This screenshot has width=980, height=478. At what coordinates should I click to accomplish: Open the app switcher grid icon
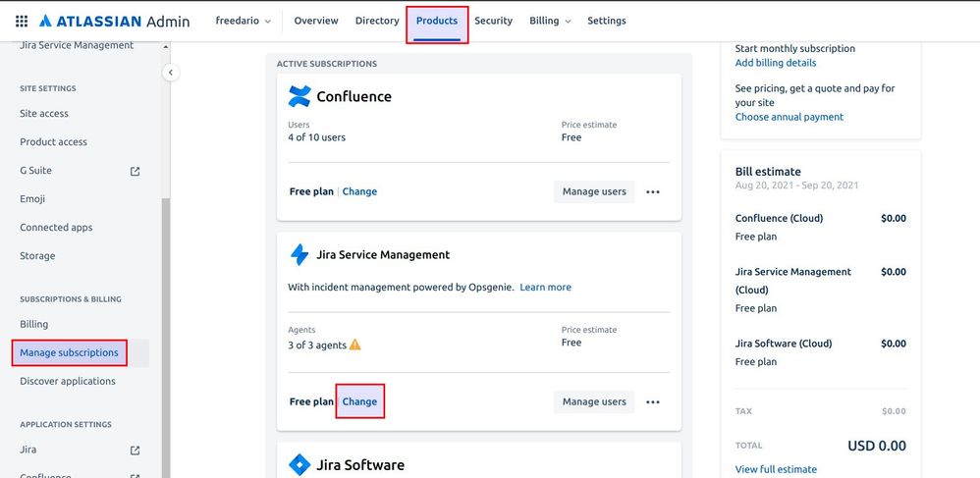(22, 22)
